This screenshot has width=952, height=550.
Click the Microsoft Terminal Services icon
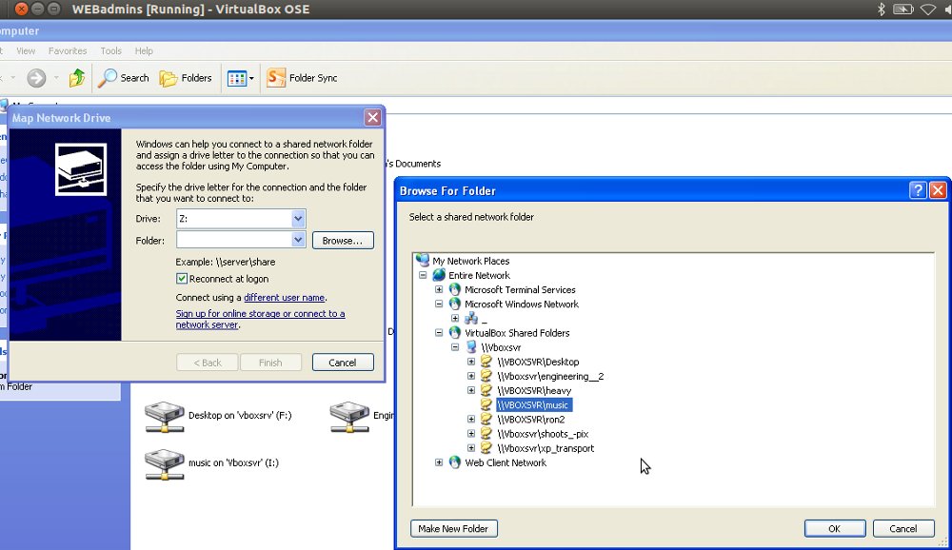(x=455, y=289)
